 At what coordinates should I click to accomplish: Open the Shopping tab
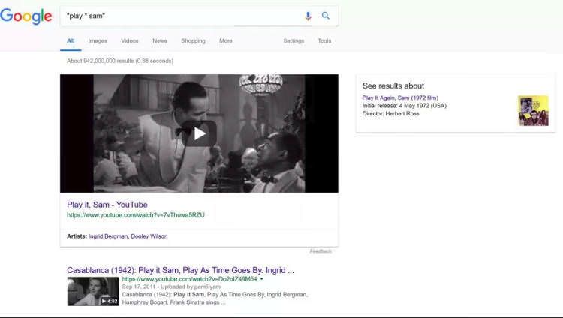coord(193,41)
